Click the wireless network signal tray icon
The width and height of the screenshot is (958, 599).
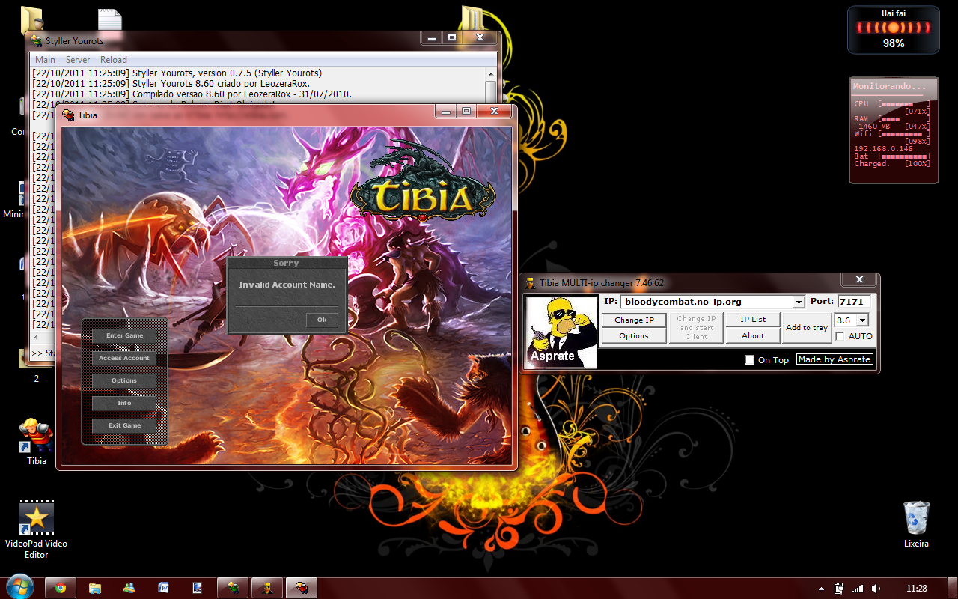click(x=858, y=589)
